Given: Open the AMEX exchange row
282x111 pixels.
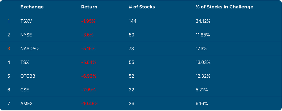Looking at the screenshot, I should 141,103.
